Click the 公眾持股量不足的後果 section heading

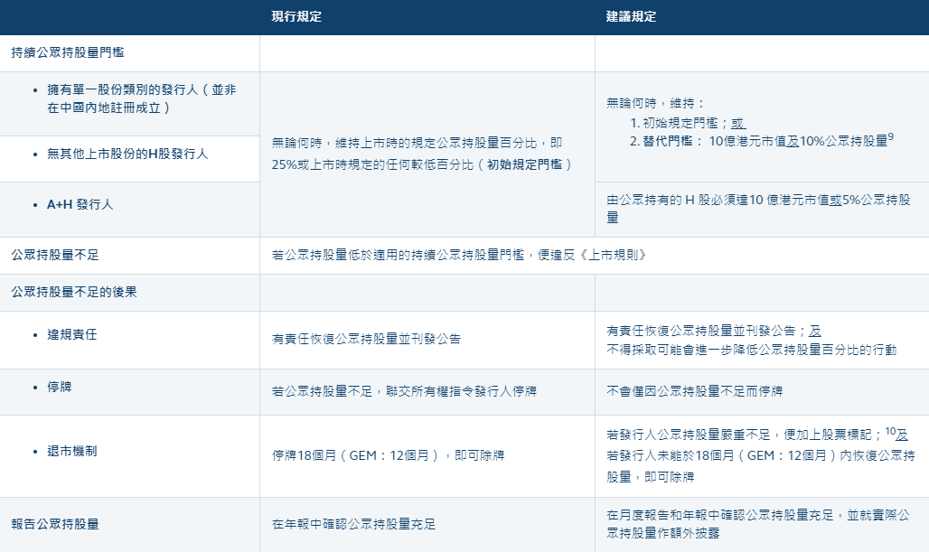click(74, 292)
